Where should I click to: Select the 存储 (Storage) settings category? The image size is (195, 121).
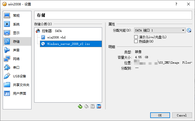(17, 41)
